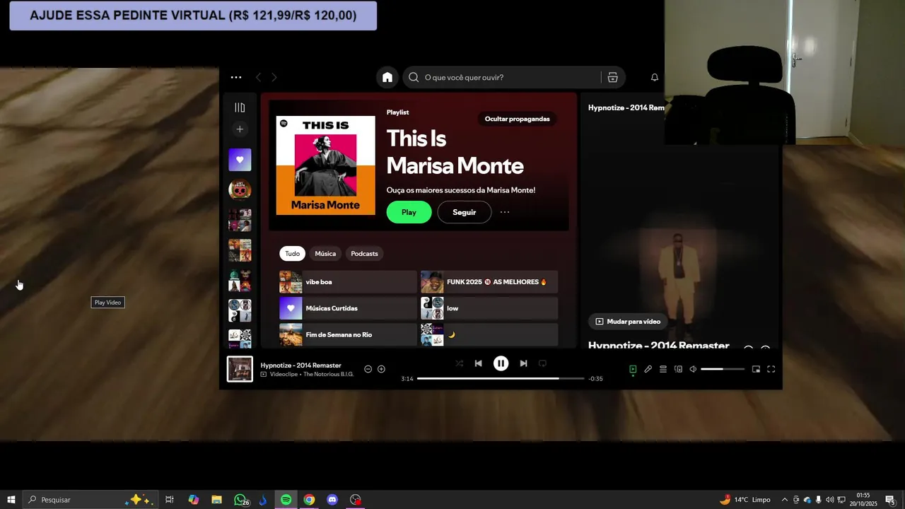Open Google Chrome from taskbar
The height and width of the screenshot is (509, 905).
pyautogui.click(x=309, y=500)
